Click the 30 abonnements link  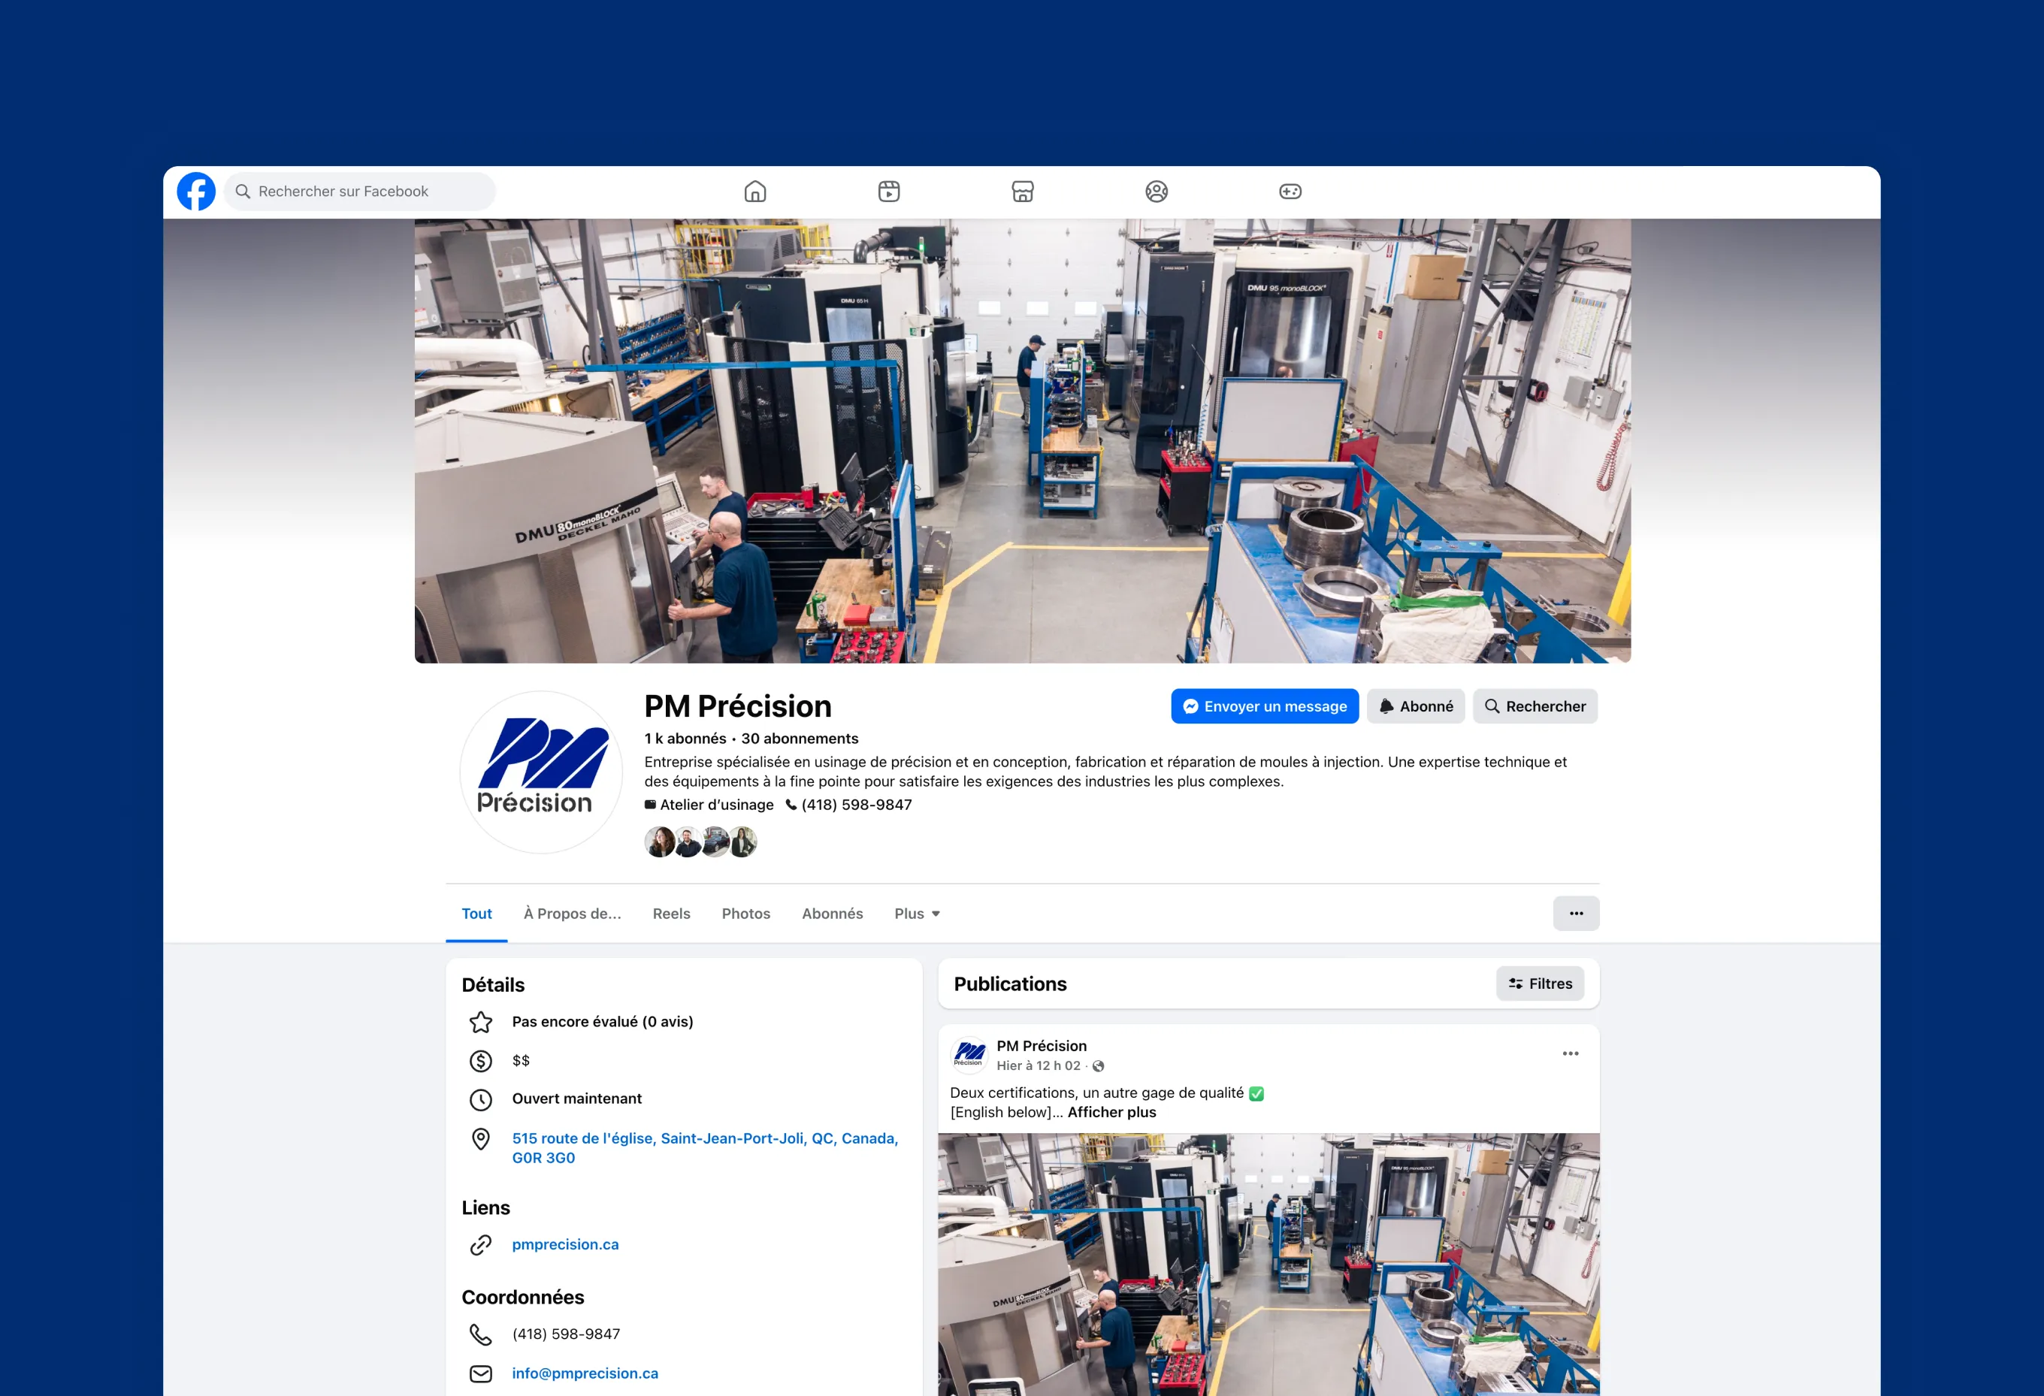tap(800, 739)
